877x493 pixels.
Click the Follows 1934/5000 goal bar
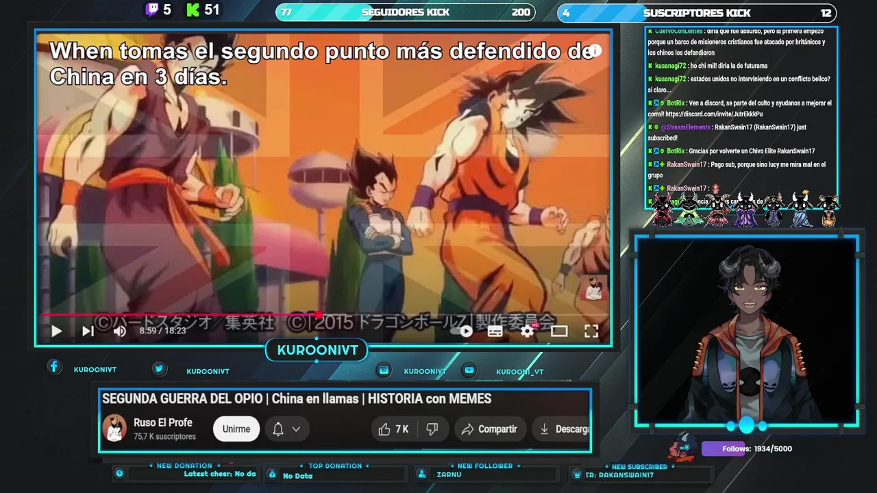[x=748, y=448]
